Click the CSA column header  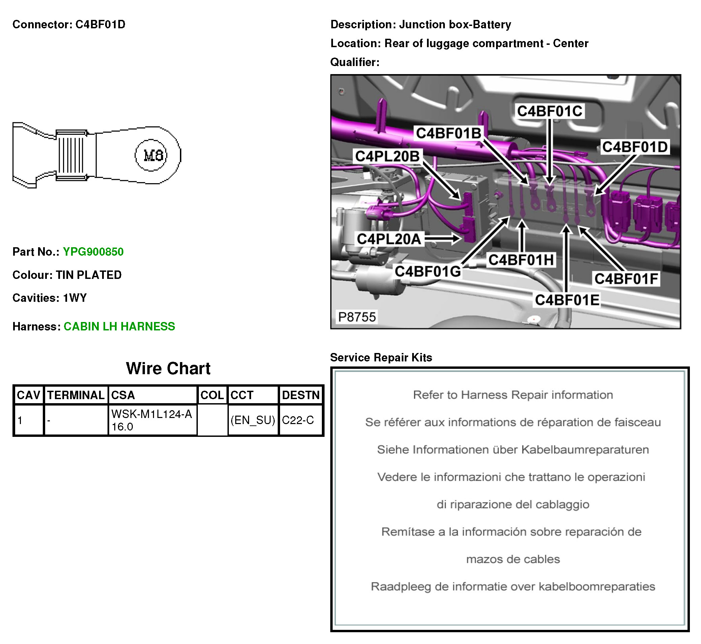click(153, 395)
